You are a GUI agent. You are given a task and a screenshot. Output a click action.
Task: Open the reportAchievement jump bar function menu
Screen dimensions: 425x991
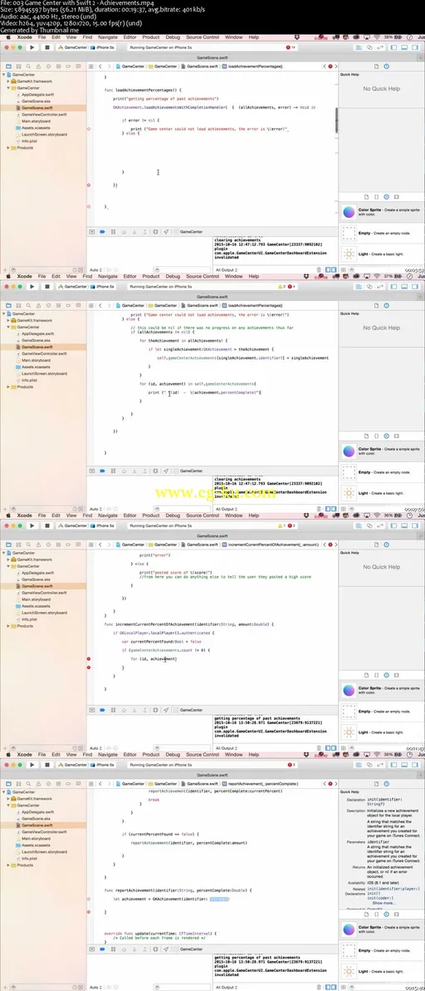pos(261,782)
